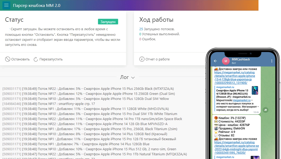This screenshot has width=281, height=159.
Task: Select log line iPhone 14 128 Gb Blue MPVN3ZD-A
Action: coord(85,124)
